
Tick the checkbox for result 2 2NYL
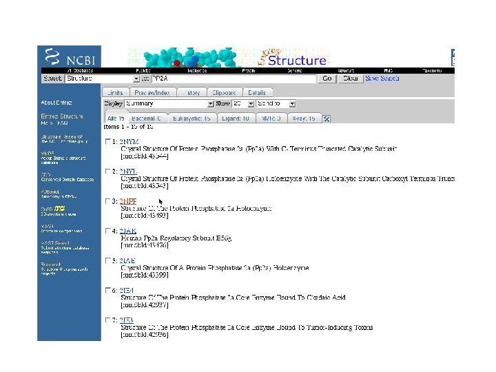108,171
